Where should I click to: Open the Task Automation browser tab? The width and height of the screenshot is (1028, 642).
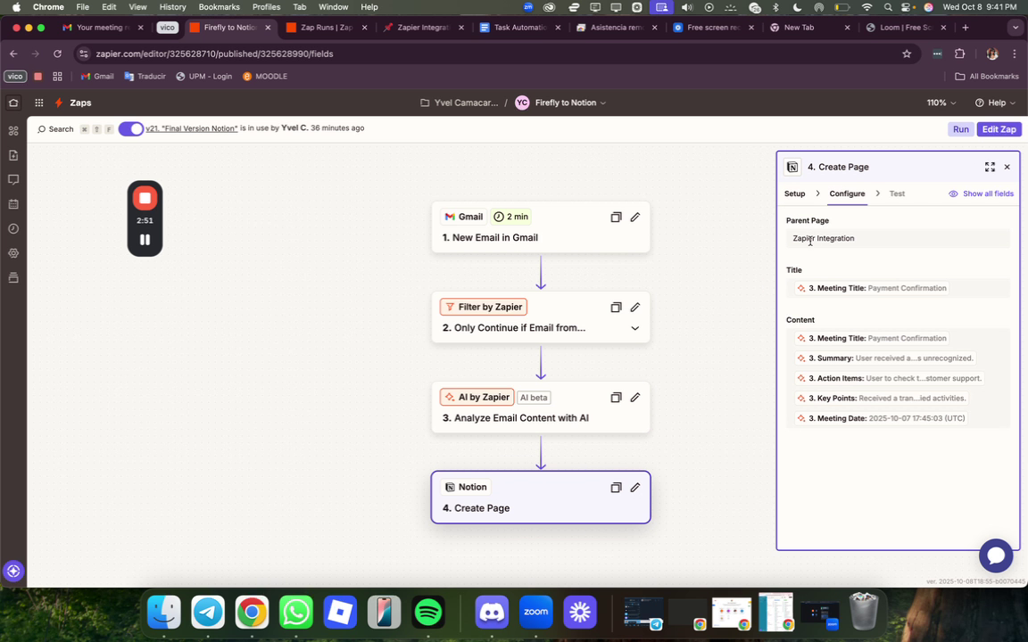pos(520,28)
